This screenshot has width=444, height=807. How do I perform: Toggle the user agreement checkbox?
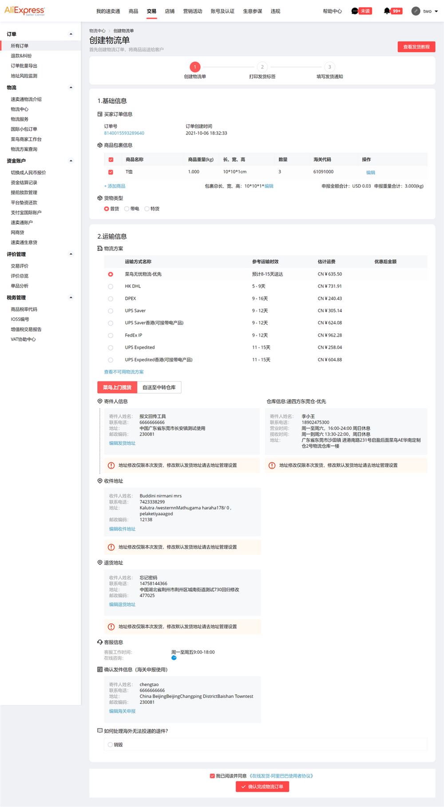point(212,776)
